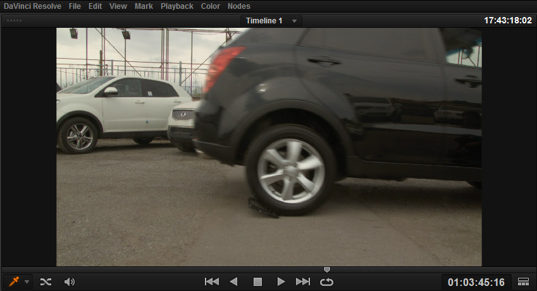Open the Edit menu
Screen dimensions: 537x291
point(95,6)
